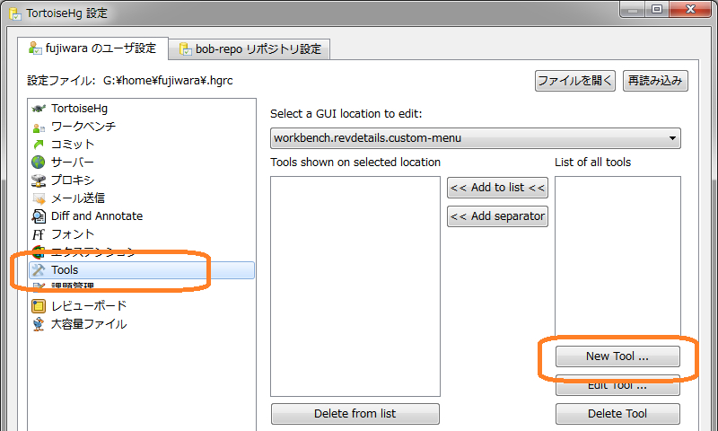Click the 再読み込み button
The width and height of the screenshot is (718, 431).
pyautogui.click(x=655, y=81)
